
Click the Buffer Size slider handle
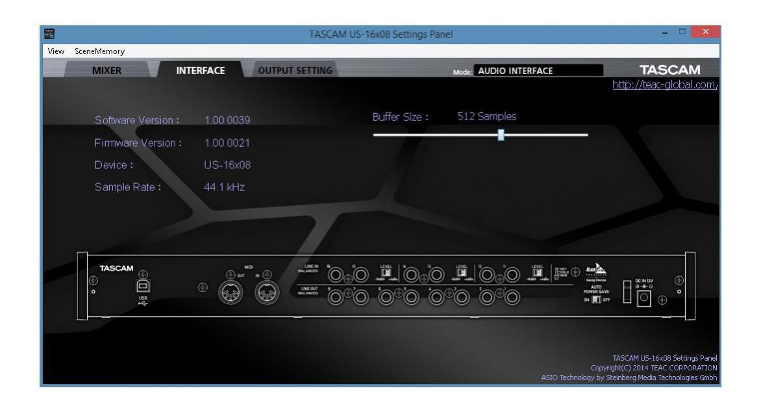coord(501,135)
